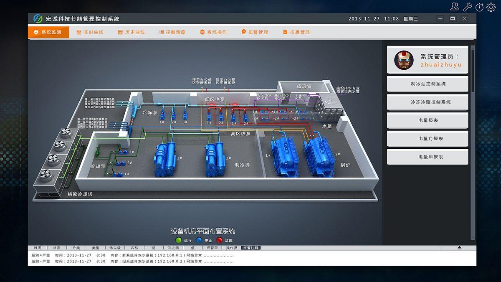Click the timer power icon at top right
Image resolution: width=501 pixels, height=282 pixels.
[x=479, y=7]
